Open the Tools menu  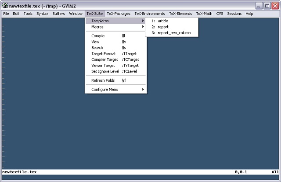28,14
